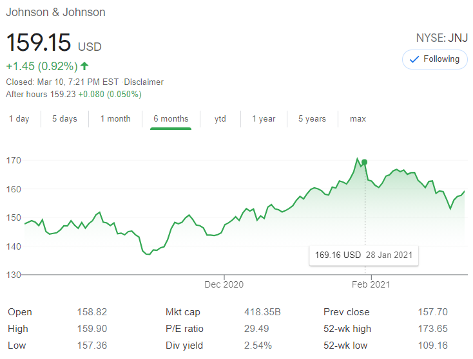Click the Low value 157.36
This screenshot has height=359, width=473.
(x=92, y=345)
